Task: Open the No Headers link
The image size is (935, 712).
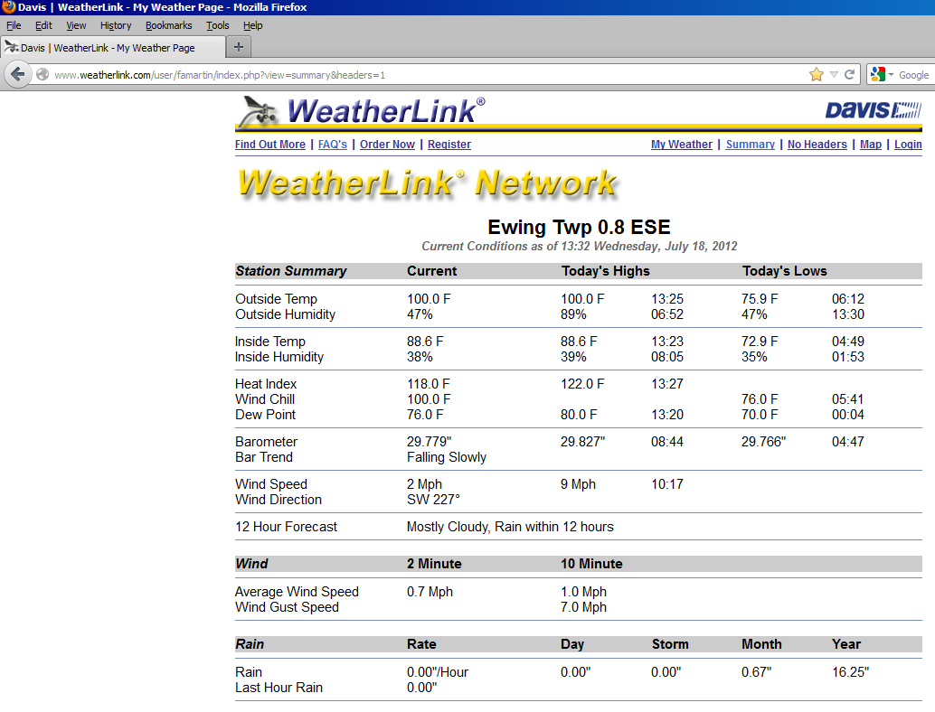Action: (x=817, y=145)
